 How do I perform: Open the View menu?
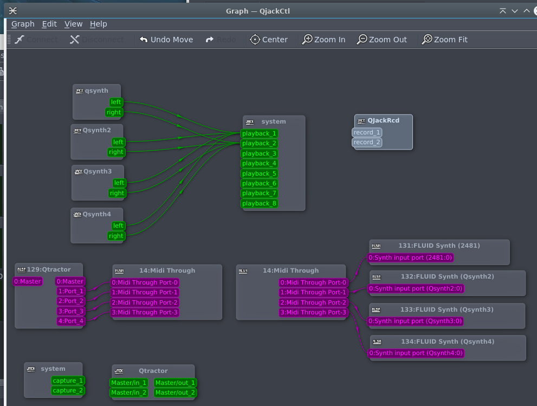73,24
